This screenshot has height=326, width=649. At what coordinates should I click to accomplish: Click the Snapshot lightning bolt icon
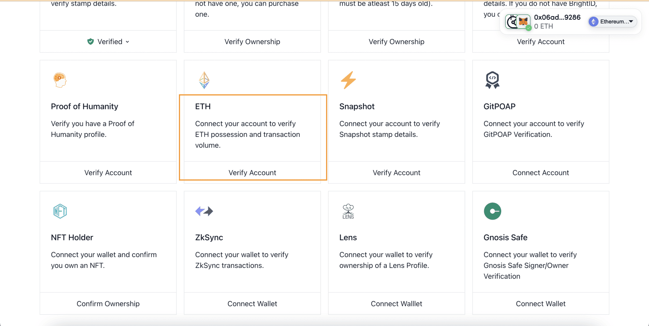pos(348,80)
